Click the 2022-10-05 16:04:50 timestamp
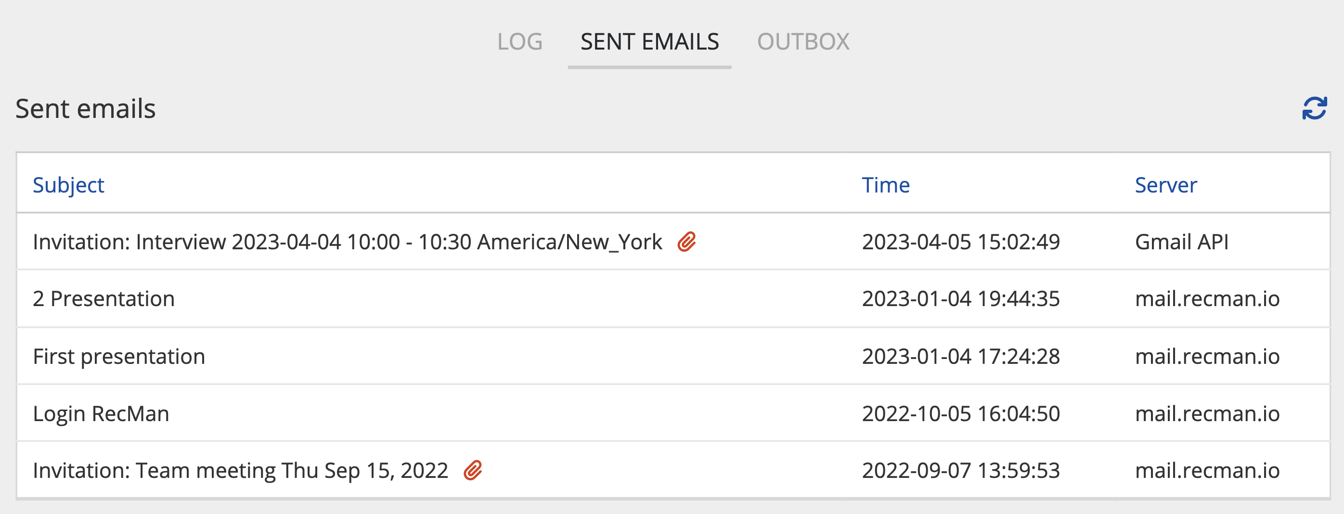The height and width of the screenshot is (514, 1344). 960,414
